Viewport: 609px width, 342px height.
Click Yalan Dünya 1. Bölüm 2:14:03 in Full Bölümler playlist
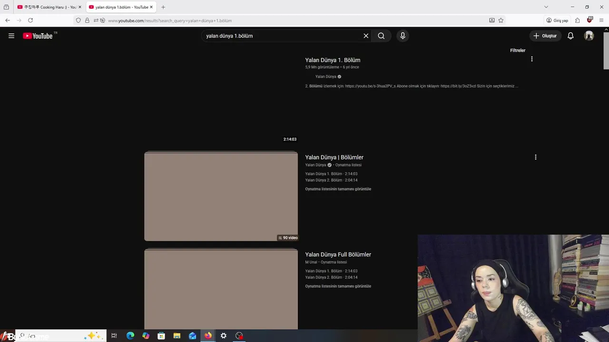coord(331,271)
